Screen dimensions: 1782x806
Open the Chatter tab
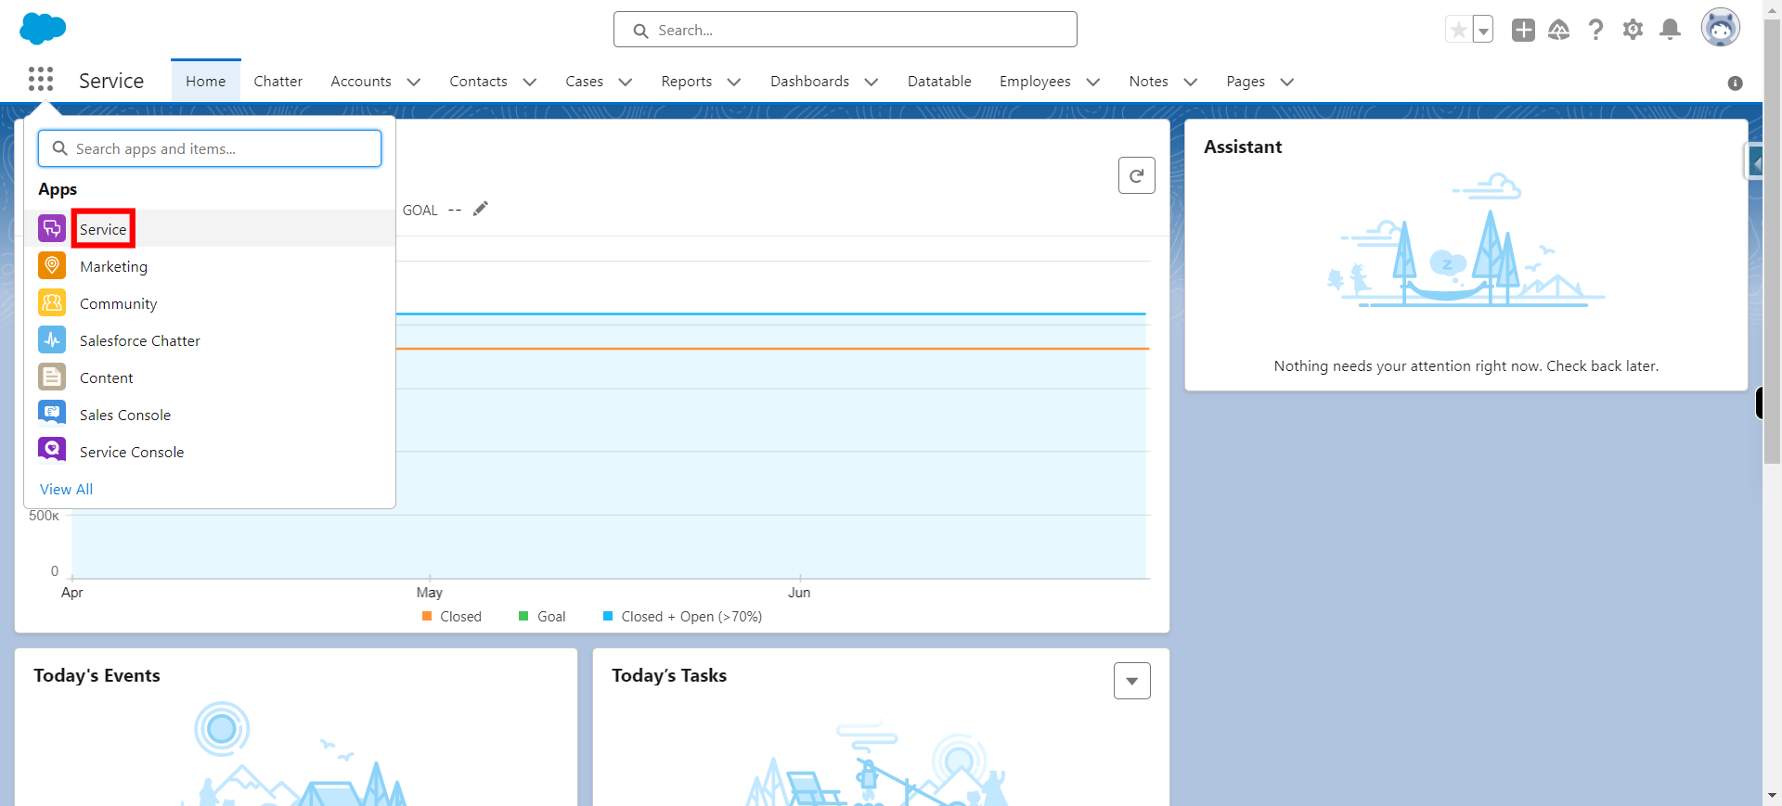point(278,82)
